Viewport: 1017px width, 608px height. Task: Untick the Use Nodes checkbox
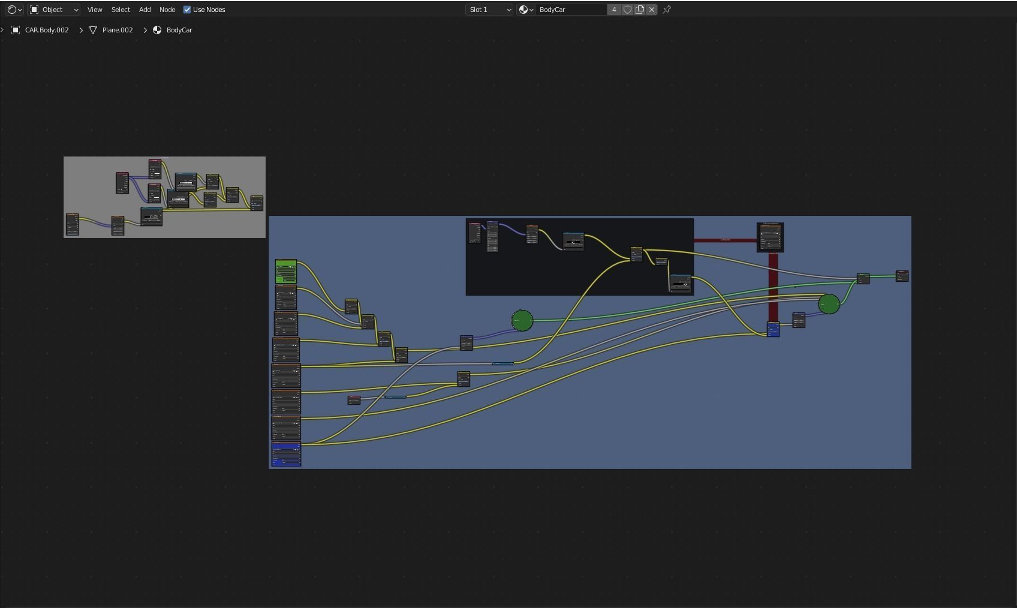(x=187, y=10)
